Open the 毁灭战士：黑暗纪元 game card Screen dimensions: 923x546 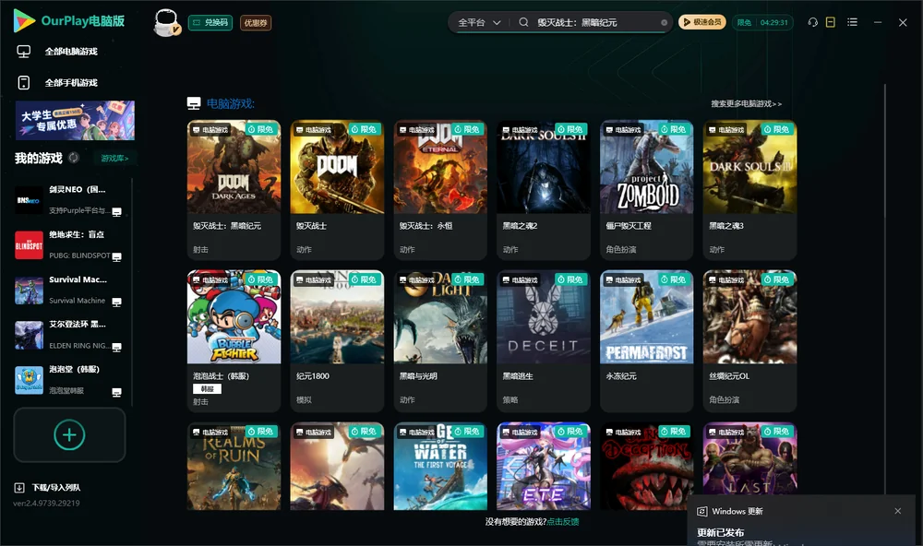tap(234, 189)
